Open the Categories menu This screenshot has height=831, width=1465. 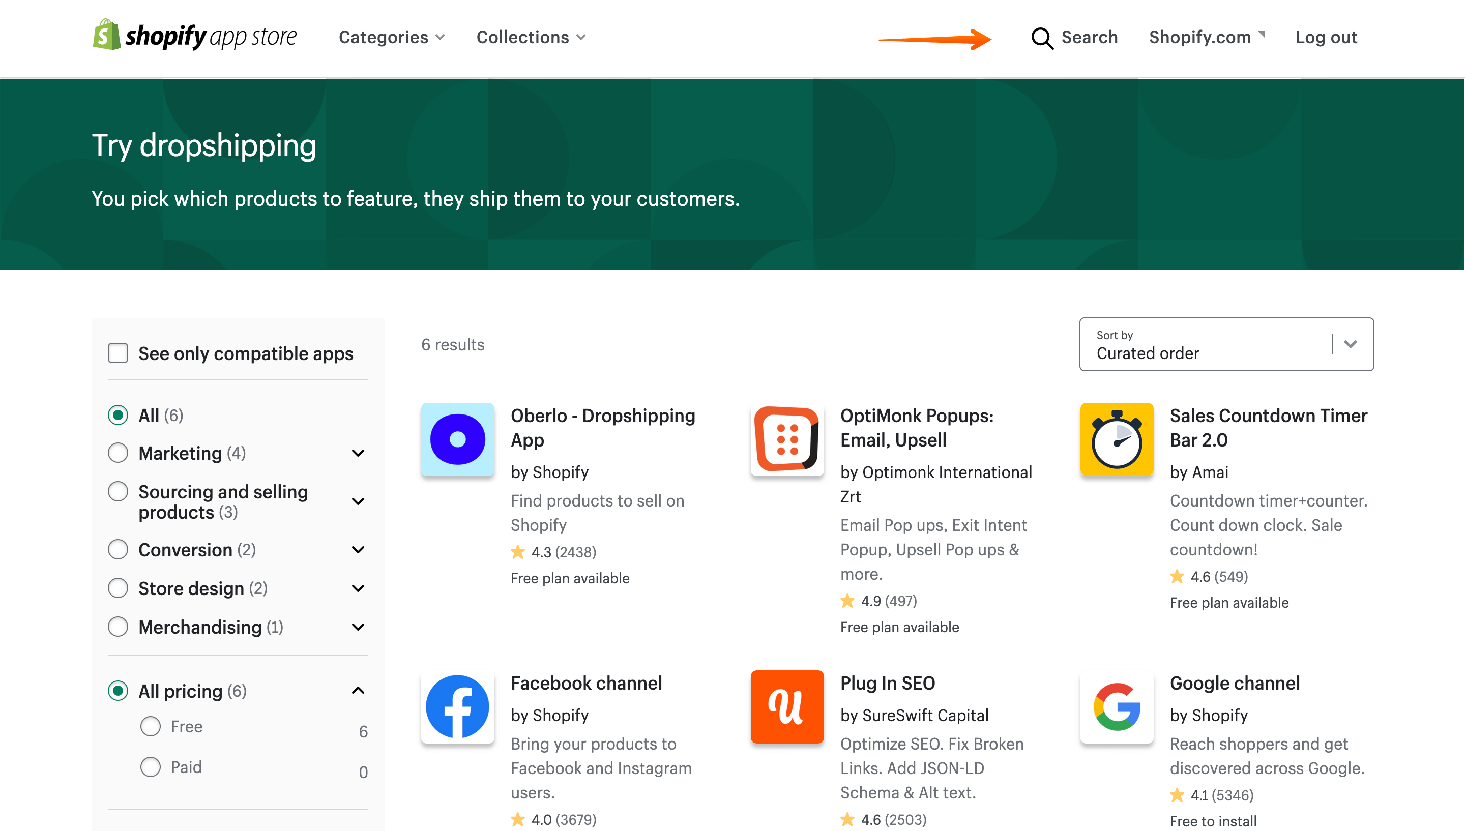pos(392,37)
